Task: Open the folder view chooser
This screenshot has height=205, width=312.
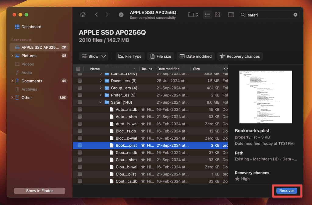Action: (x=193, y=15)
